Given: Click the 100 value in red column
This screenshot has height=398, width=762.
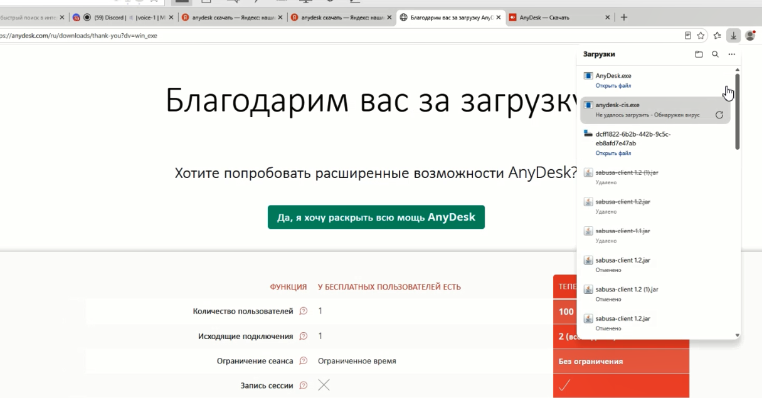Looking at the screenshot, I should [566, 312].
